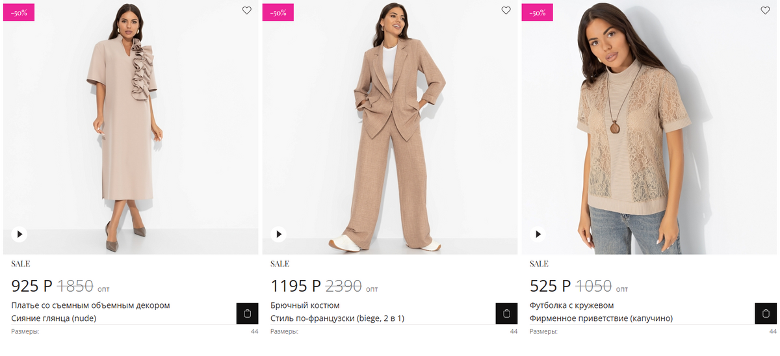780x356 pixels.
Task: Favorite the nude dress with heart icon
Action: [247, 10]
